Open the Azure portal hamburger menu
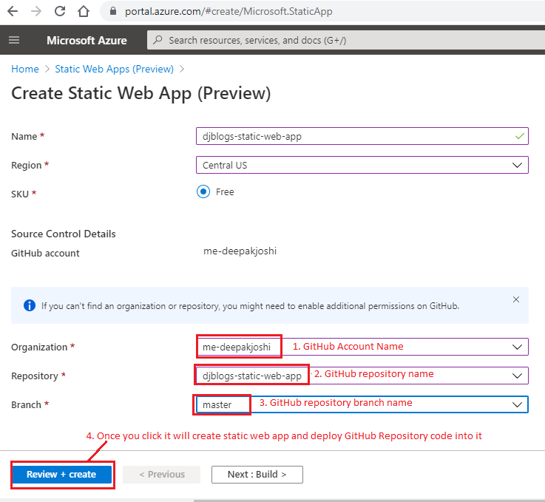 (14, 40)
